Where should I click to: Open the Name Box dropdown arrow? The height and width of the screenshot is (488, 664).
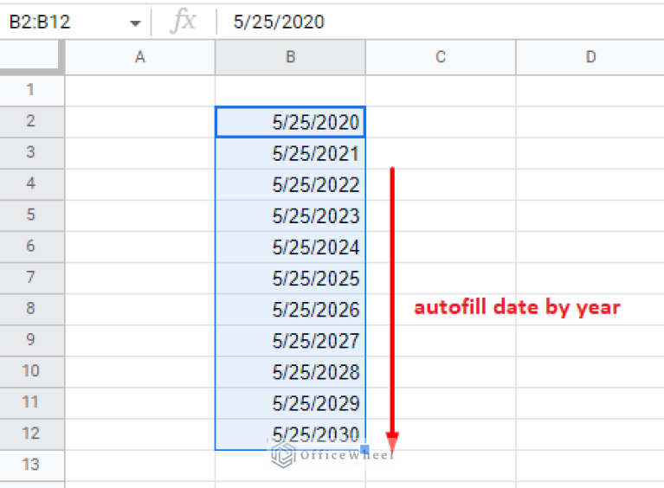tap(135, 22)
